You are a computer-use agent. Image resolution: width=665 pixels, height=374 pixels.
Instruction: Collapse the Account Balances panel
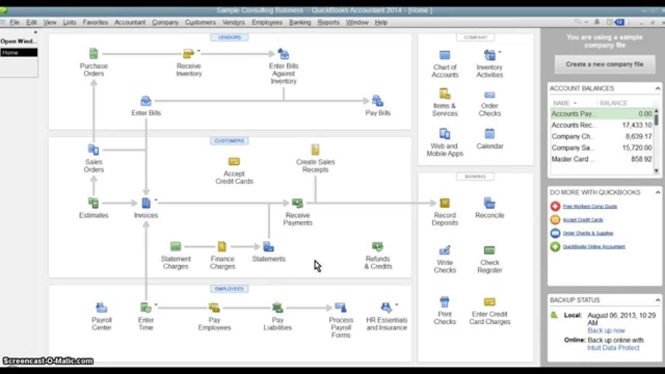tap(658, 88)
